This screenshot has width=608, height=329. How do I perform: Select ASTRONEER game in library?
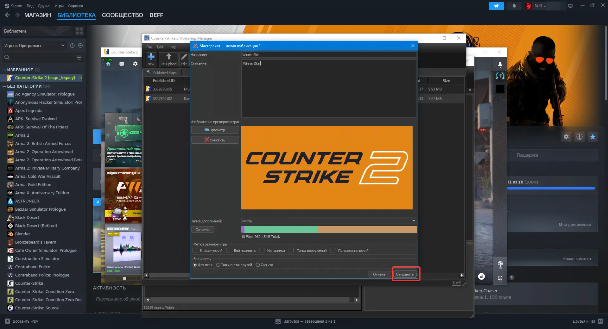click(27, 201)
